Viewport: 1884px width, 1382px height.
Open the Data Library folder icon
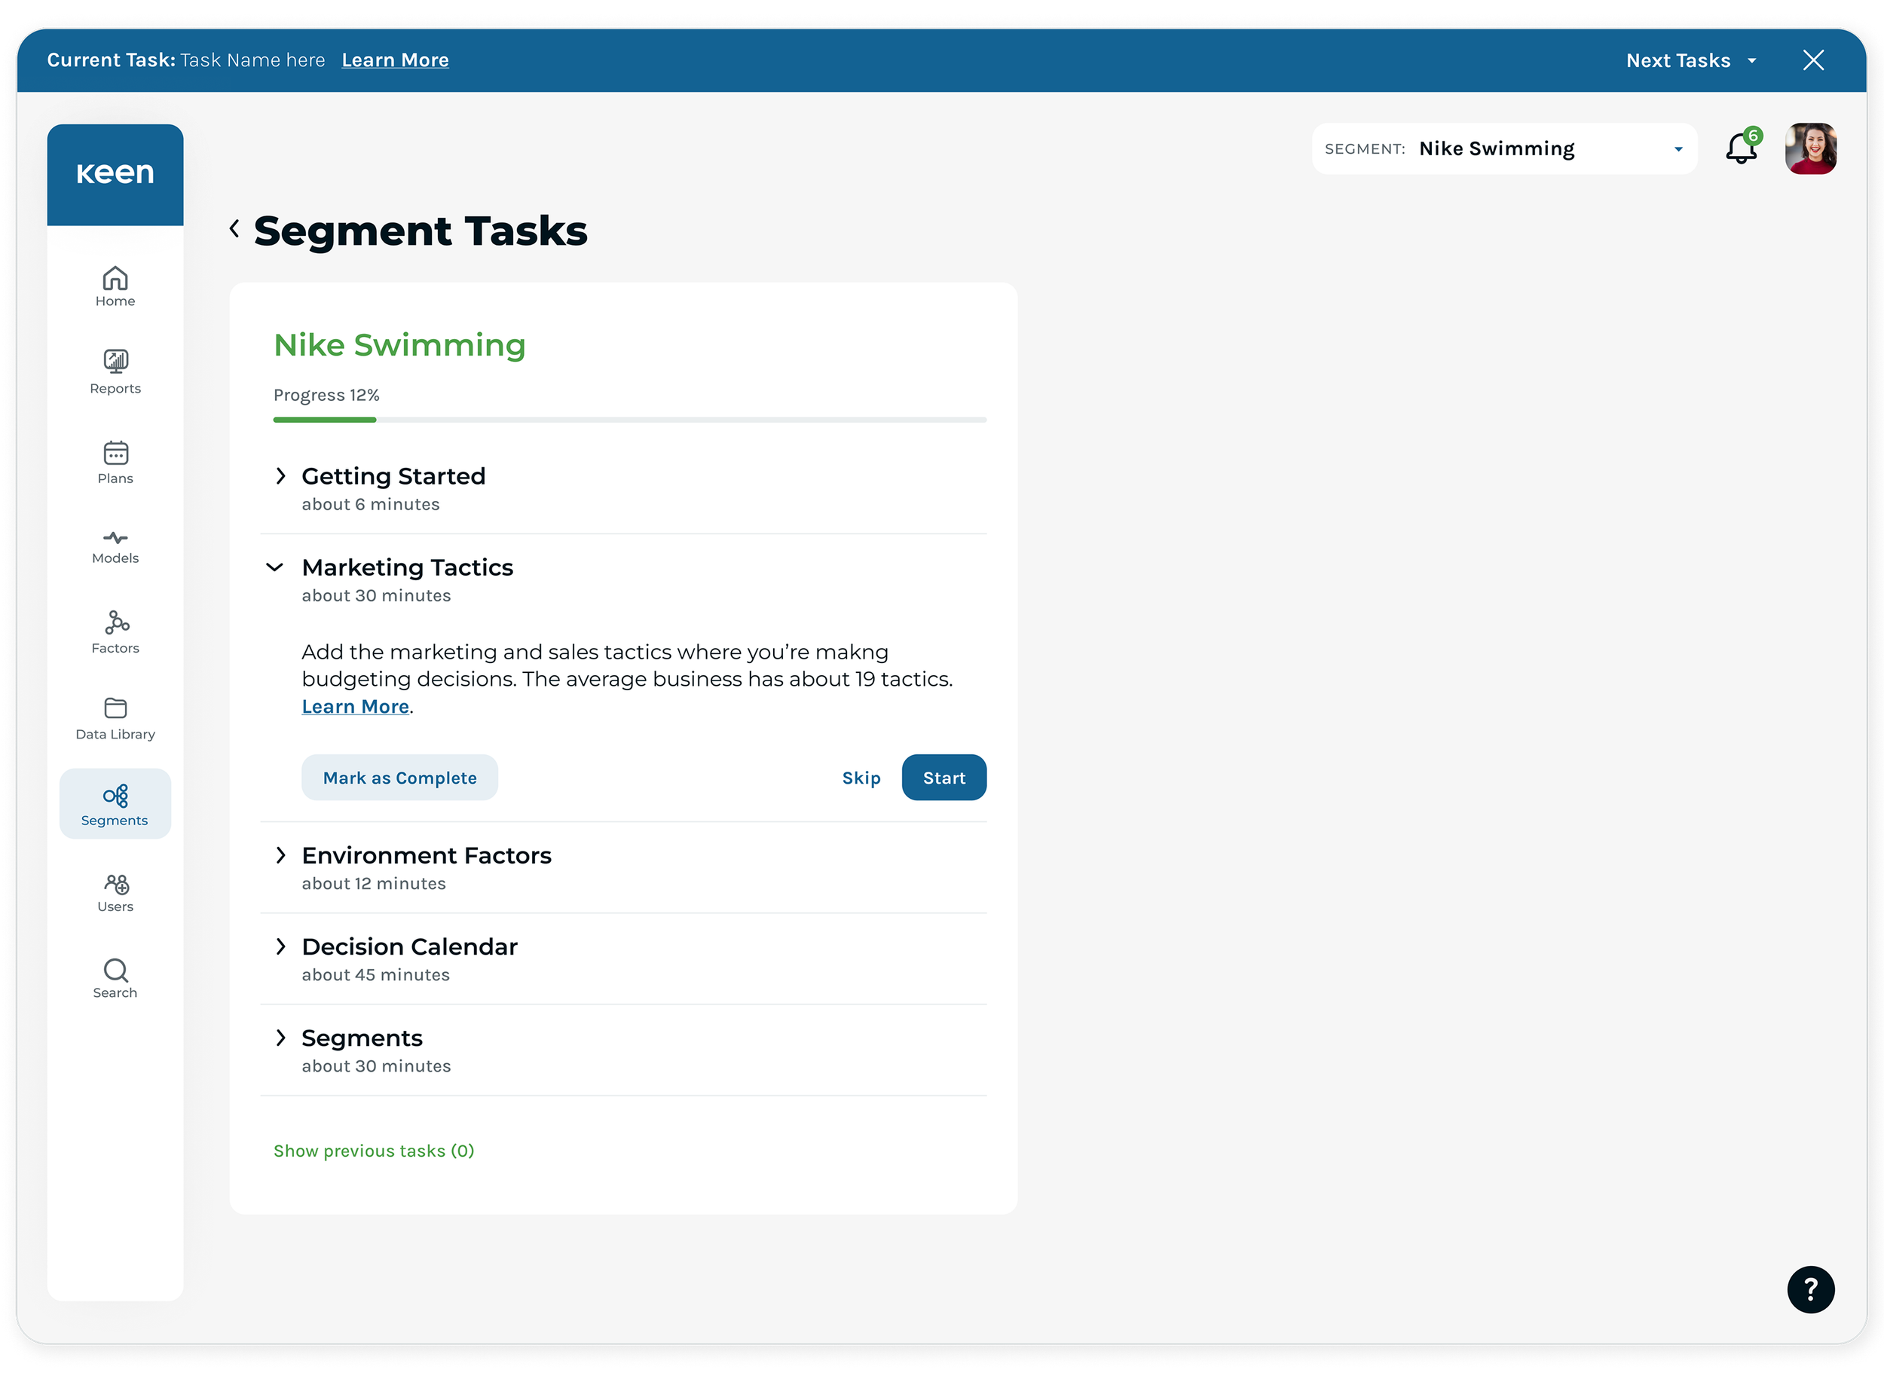[x=115, y=718]
